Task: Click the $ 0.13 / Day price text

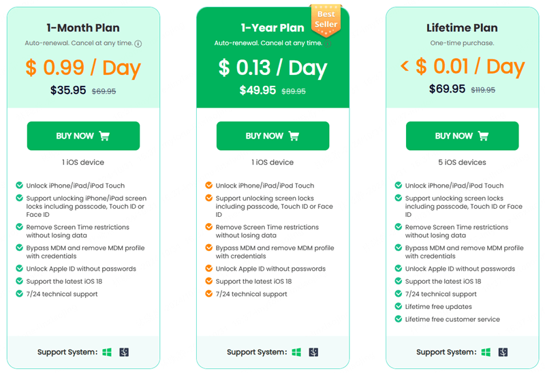Action: [272, 68]
